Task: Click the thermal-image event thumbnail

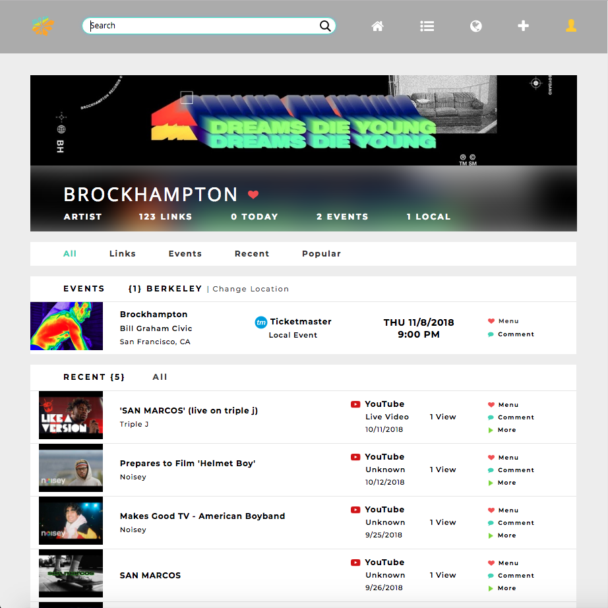Action: click(x=67, y=326)
